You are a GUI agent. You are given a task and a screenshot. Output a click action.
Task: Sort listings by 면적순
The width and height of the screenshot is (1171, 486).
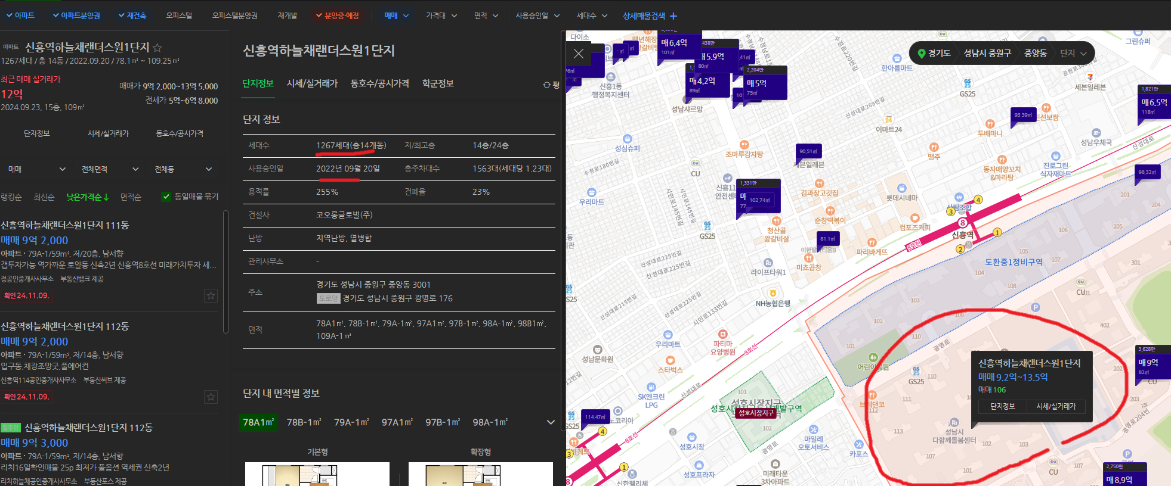point(131,197)
